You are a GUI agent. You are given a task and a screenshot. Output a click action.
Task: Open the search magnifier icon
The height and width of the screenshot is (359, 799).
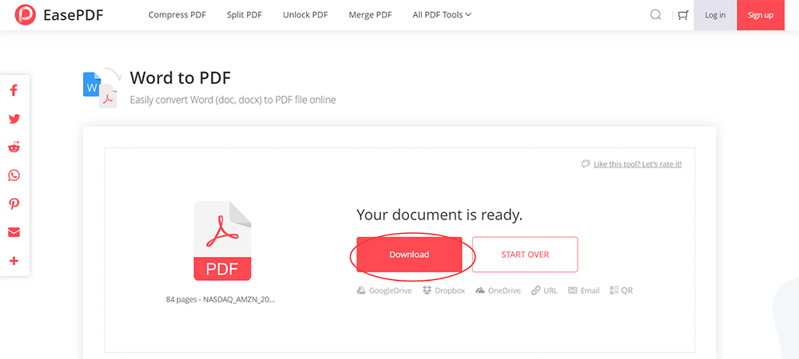pos(656,14)
